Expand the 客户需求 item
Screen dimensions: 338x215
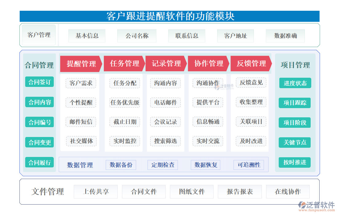click(81, 83)
